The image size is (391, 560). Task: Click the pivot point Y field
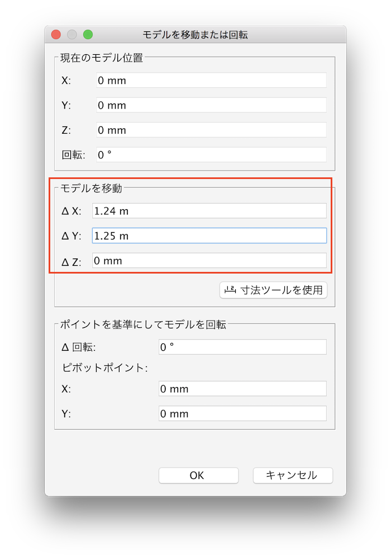pos(242,413)
